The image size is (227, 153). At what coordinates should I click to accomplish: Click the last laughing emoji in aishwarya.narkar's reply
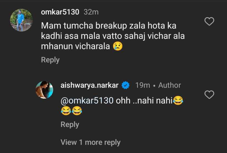coord(77,111)
